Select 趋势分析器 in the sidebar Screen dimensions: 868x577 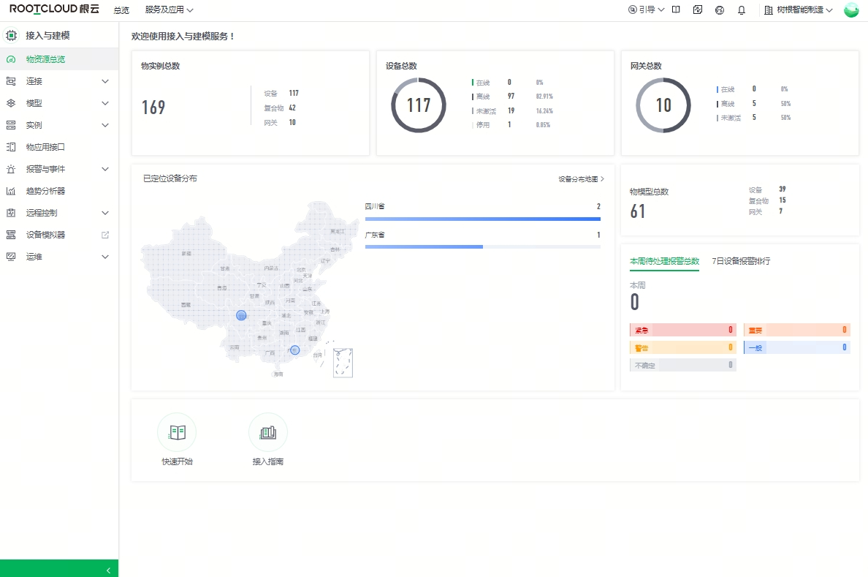[45, 191]
